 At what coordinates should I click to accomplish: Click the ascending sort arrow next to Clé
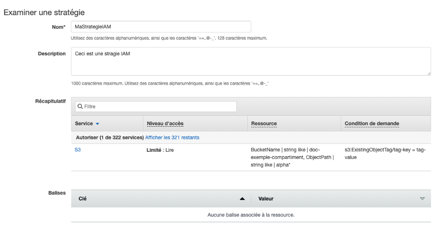[242, 199]
